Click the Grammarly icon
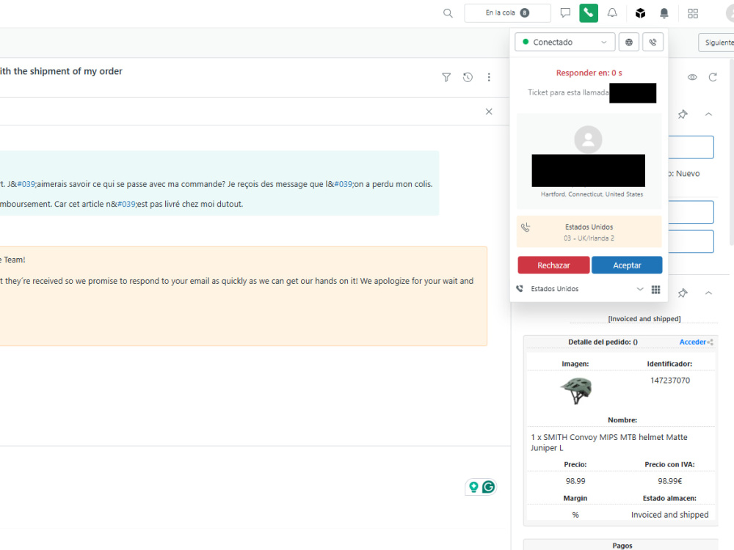 [x=488, y=487]
